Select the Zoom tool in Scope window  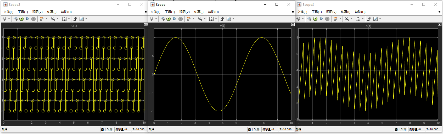[200, 19]
